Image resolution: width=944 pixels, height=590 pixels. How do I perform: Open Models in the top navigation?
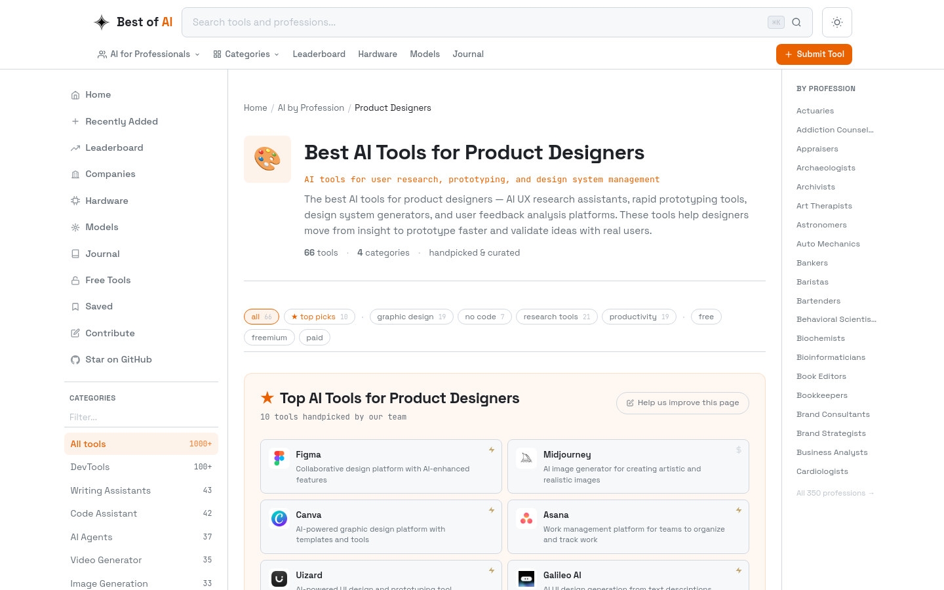click(425, 54)
